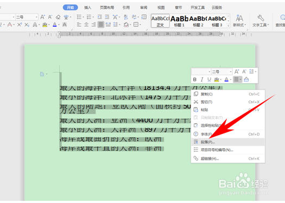This screenshot has width=285, height=203.
Task: Click the paragraph shading paint bucket icon
Action: pos(126,24)
